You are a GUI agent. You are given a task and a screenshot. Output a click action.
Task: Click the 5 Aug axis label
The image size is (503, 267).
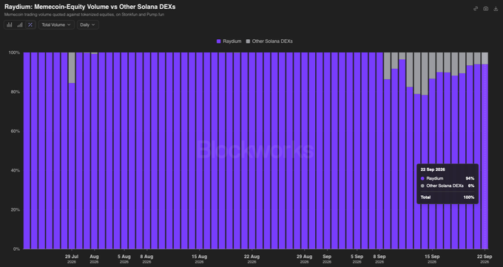tap(124, 259)
